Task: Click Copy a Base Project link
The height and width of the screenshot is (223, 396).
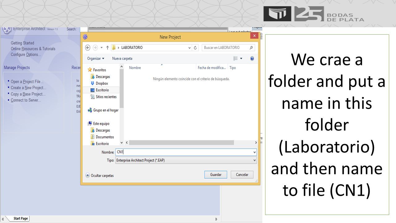Action: (x=28, y=94)
